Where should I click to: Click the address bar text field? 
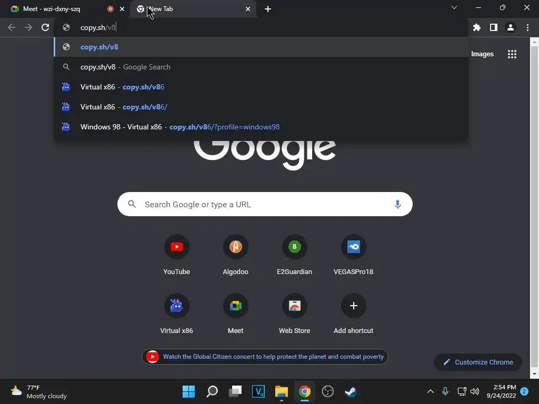coord(261,27)
